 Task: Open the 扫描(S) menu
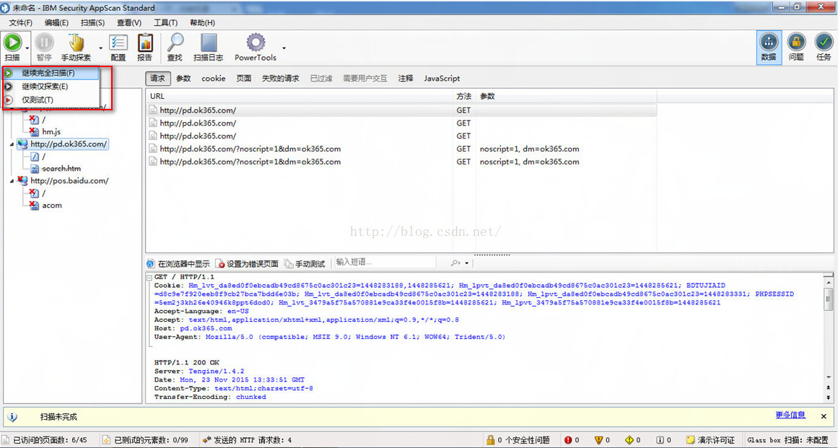coord(92,22)
